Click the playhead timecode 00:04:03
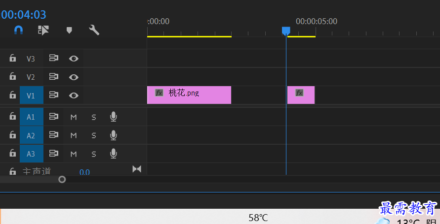 pyautogui.click(x=23, y=15)
